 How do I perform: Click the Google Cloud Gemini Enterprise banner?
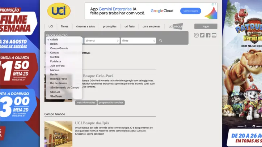[151, 11]
